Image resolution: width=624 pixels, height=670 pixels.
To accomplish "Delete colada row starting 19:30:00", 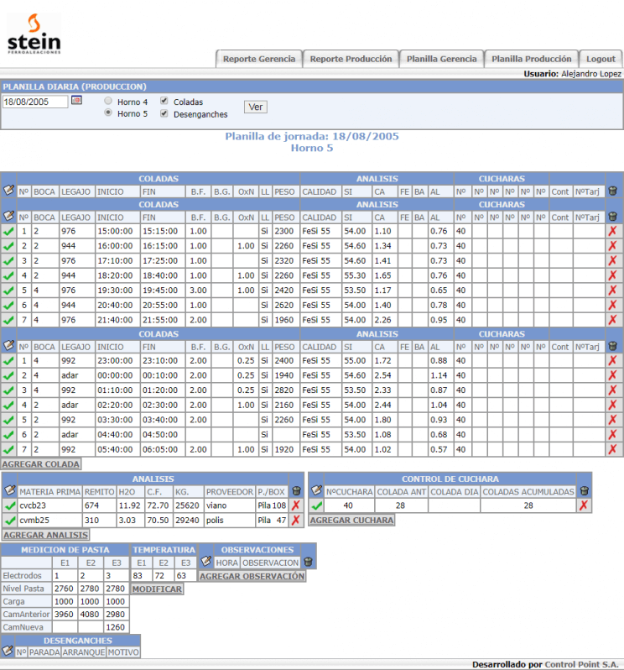I will [612, 291].
